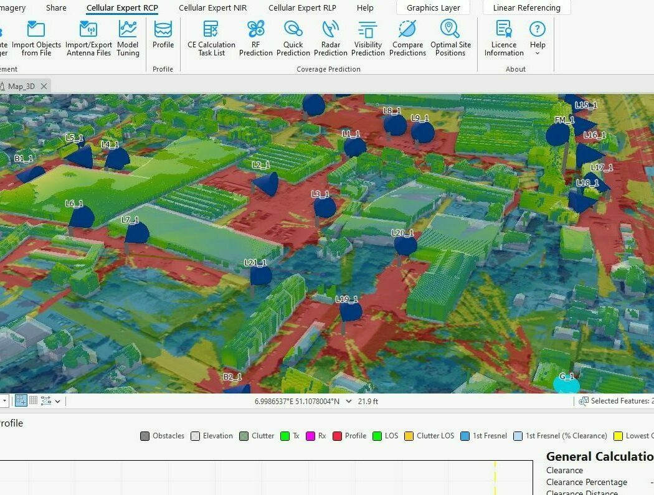Select antenna site L20_1 on map
The image size is (654, 495).
pyautogui.click(x=405, y=245)
